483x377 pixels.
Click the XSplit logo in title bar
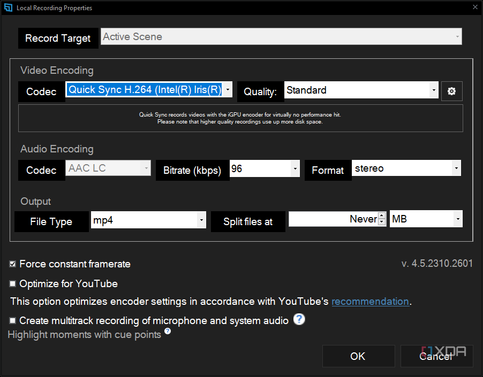point(9,7)
